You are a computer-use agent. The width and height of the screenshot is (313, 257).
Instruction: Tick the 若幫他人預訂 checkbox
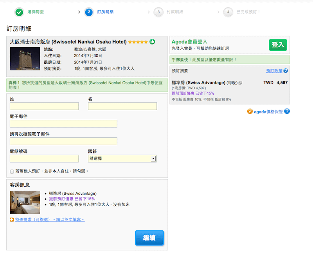click(12, 171)
